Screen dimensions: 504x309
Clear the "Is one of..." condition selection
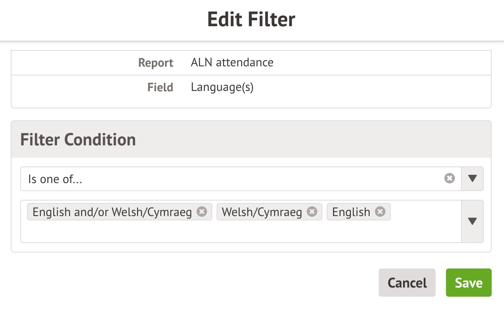(450, 179)
